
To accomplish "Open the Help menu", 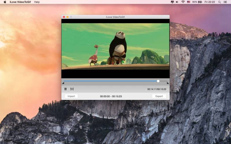I will pyautogui.click(x=37, y=2).
